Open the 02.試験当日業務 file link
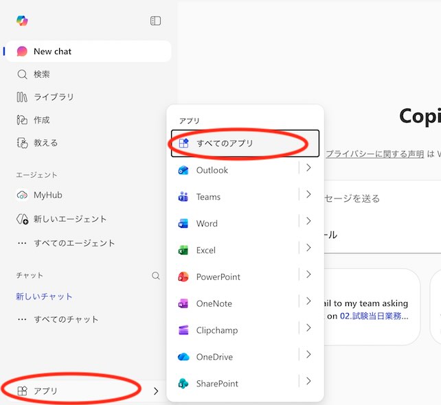Screen dimensions: 441x405 click(x=374, y=316)
